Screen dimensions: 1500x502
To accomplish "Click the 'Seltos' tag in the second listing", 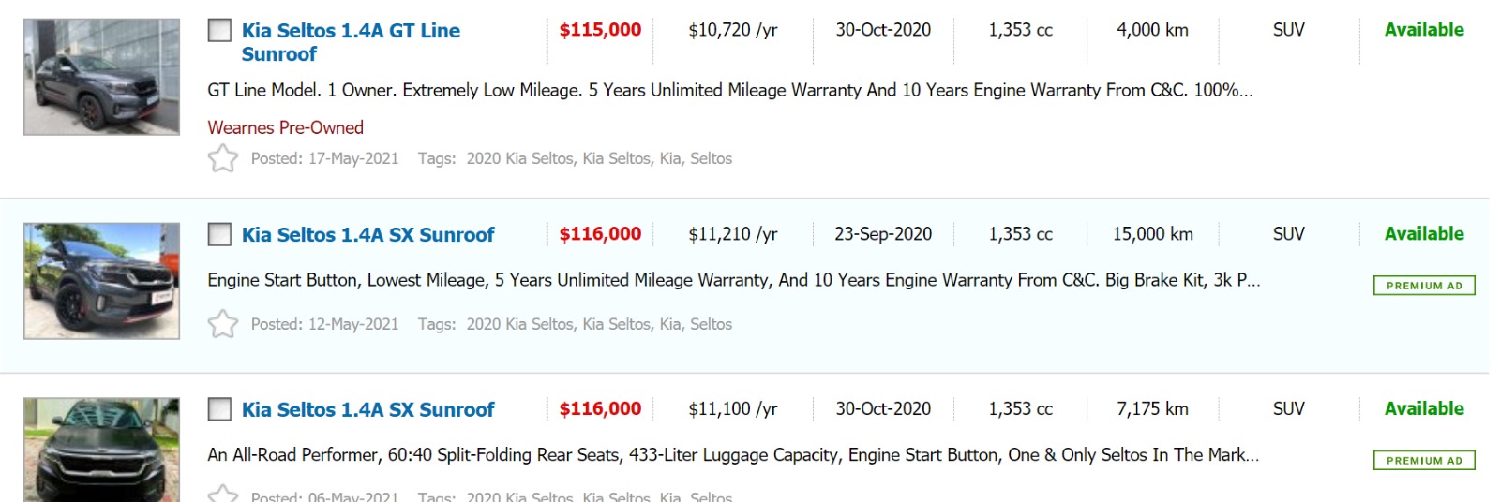I will [x=711, y=324].
